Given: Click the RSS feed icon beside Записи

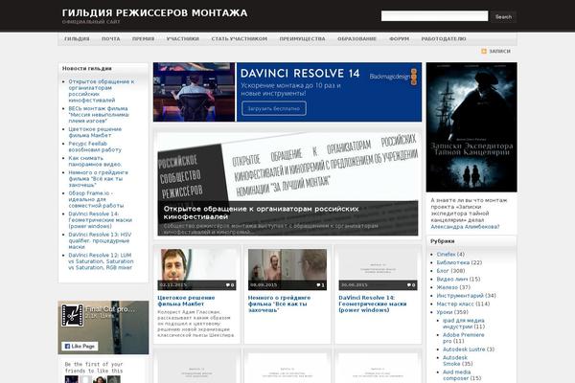Looking at the screenshot, I should 484,51.
